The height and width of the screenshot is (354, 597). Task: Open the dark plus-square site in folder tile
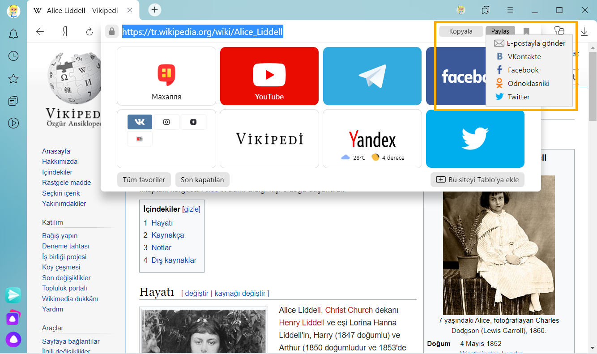click(x=193, y=122)
